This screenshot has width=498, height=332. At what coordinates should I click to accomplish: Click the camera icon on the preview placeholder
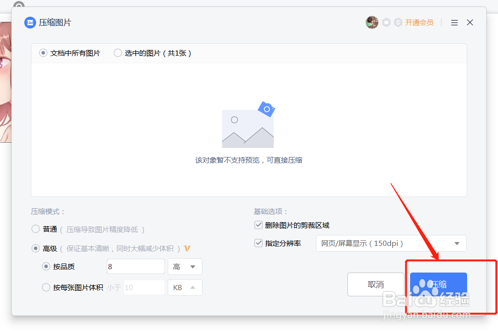click(x=267, y=109)
